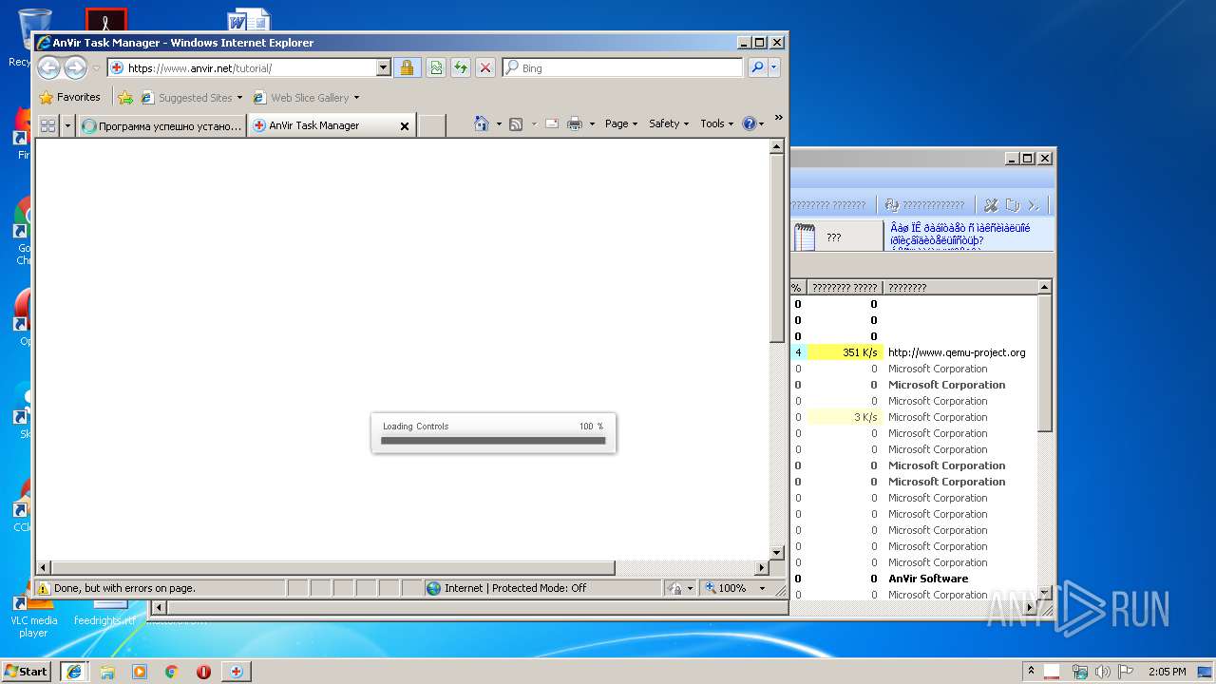Click Internet Explorer taskbar button
Screen dimensions: 1216x684
(x=74, y=671)
